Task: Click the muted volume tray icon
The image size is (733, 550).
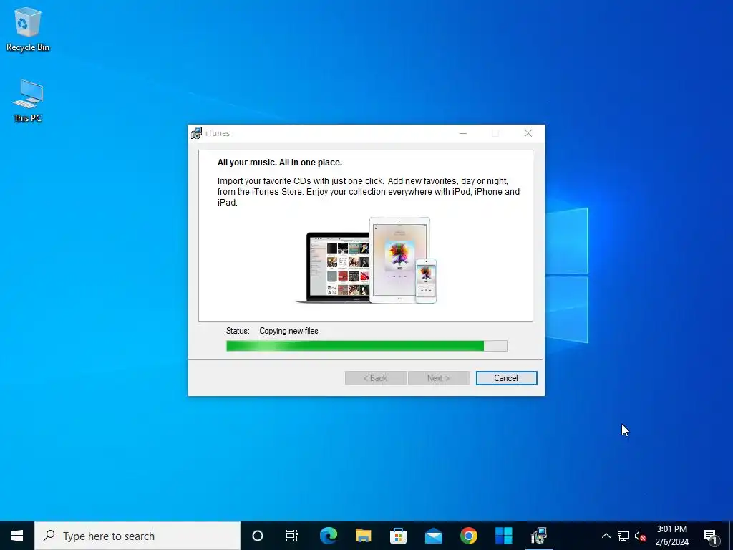Action: tap(641, 536)
